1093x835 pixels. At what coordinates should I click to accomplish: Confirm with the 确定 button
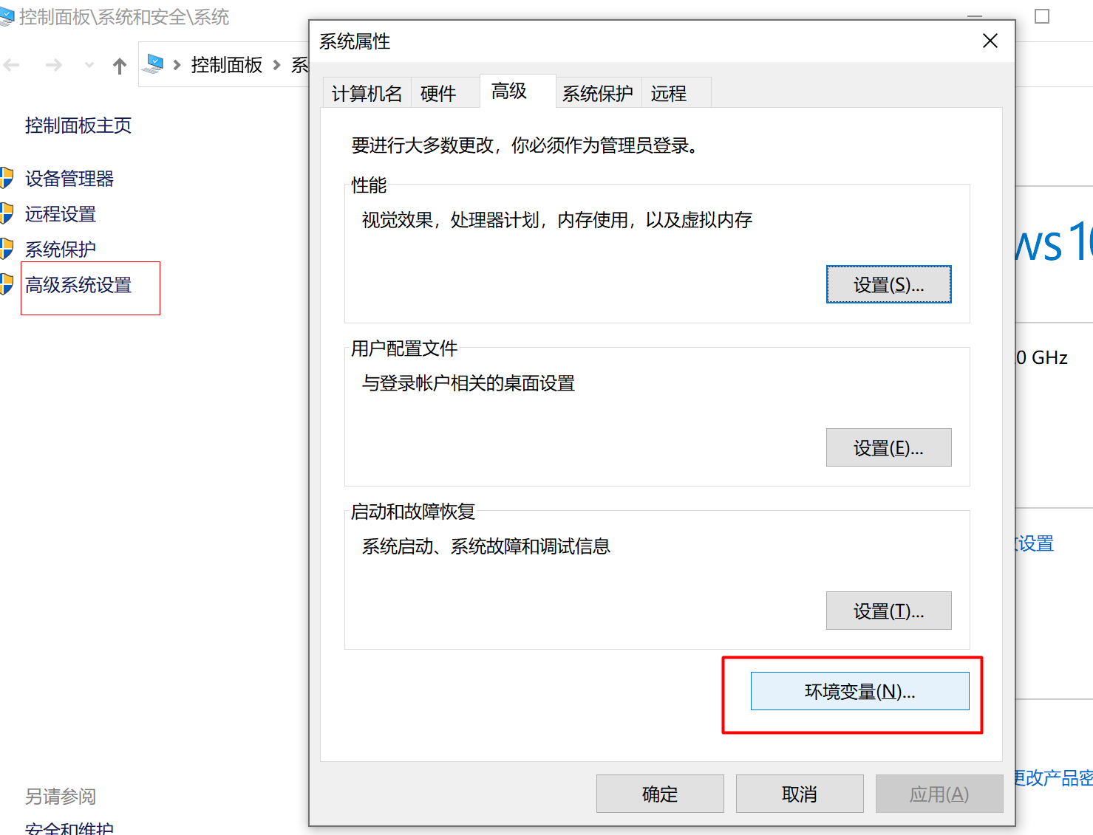(660, 794)
